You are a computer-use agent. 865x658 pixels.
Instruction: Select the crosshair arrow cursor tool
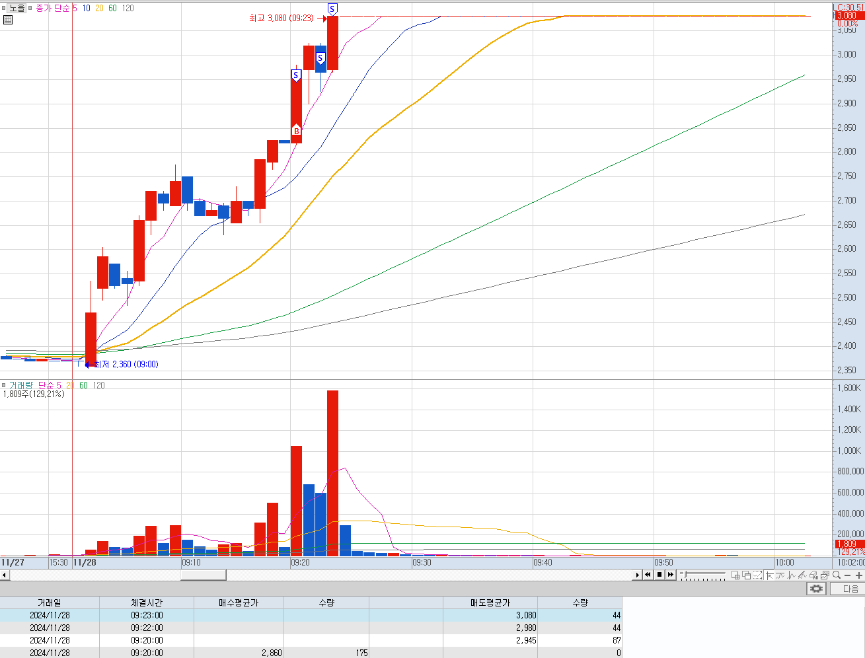[770, 575]
